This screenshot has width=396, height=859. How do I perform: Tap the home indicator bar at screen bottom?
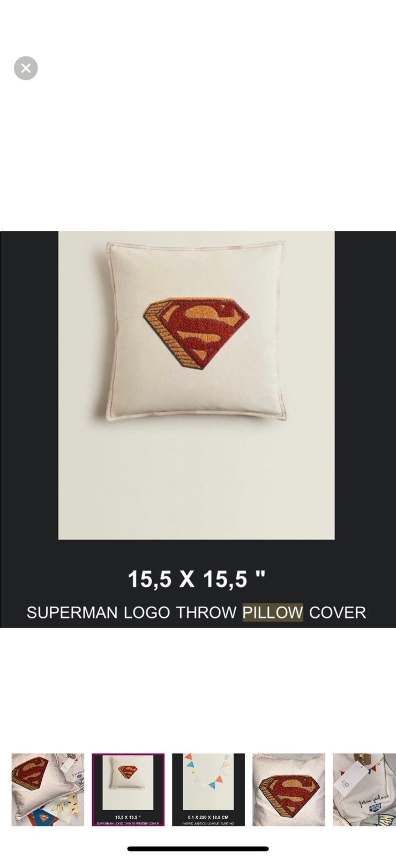[198, 849]
